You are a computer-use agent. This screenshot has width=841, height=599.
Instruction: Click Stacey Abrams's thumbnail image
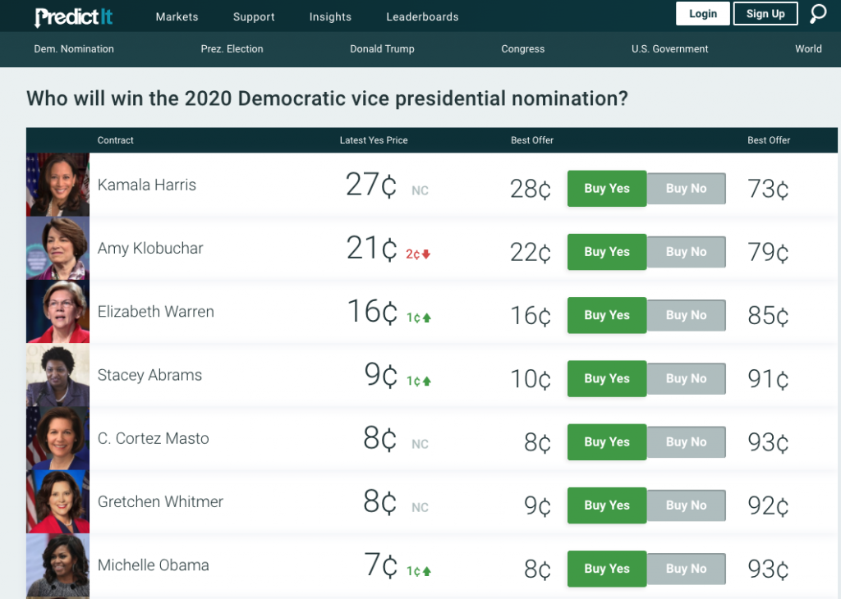(57, 375)
